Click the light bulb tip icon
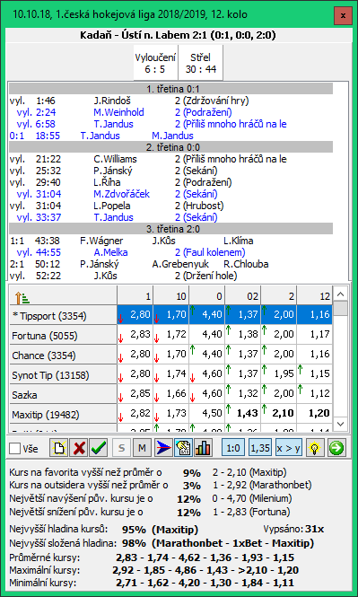 click(315, 449)
